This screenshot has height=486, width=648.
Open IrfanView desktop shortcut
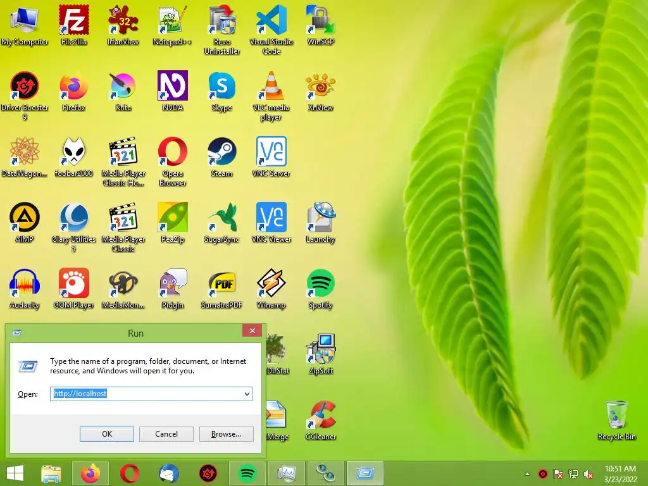coord(123,25)
